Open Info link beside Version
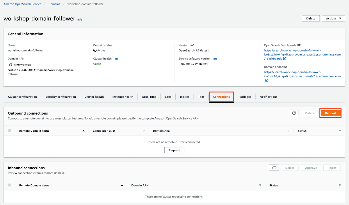Screen dimensions: 349x205 pyautogui.click(x=193, y=46)
